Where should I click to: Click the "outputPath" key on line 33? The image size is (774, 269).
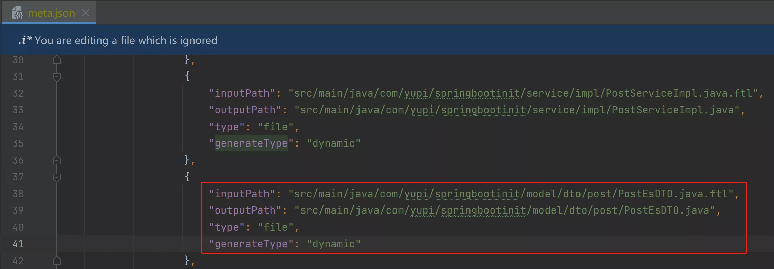[x=245, y=110]
